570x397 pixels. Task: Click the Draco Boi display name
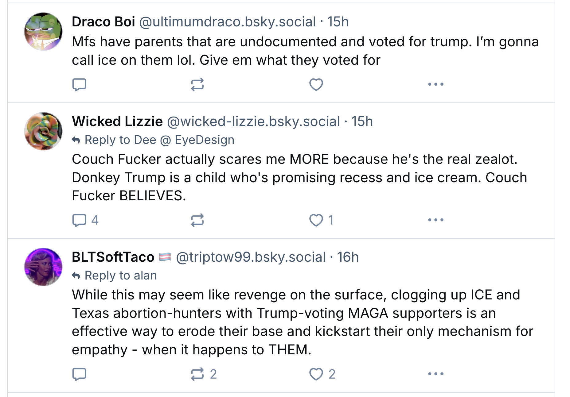103,22
